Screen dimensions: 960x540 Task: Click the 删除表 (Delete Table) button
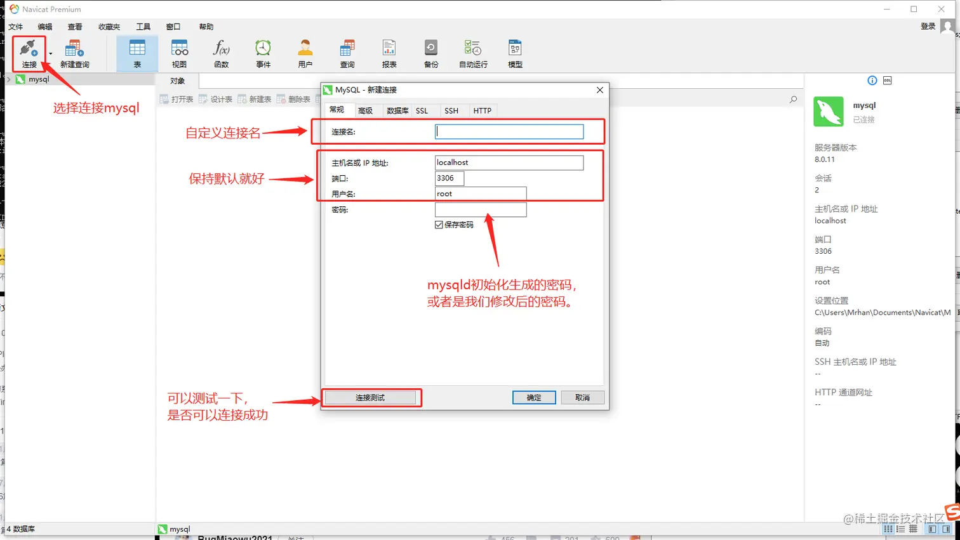tap(293, 99)
